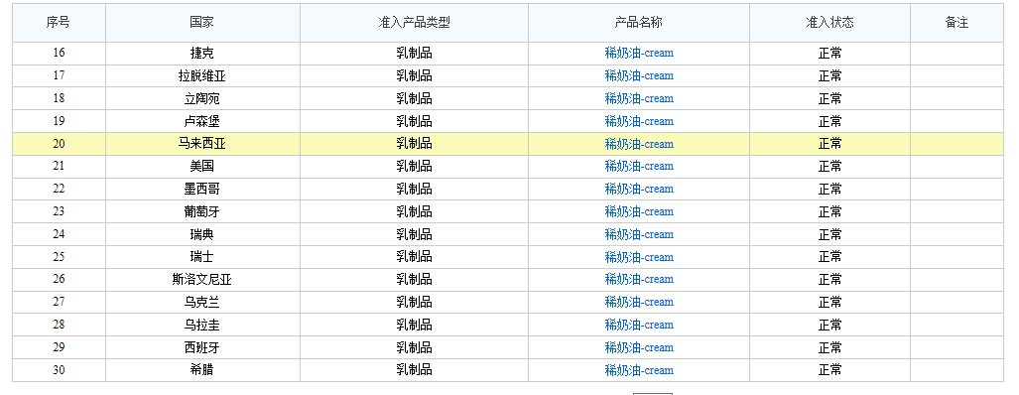The image size is (1019, 395).
Task: Click serial number 24
Action: pyautogui.click(x=59, y=234)
